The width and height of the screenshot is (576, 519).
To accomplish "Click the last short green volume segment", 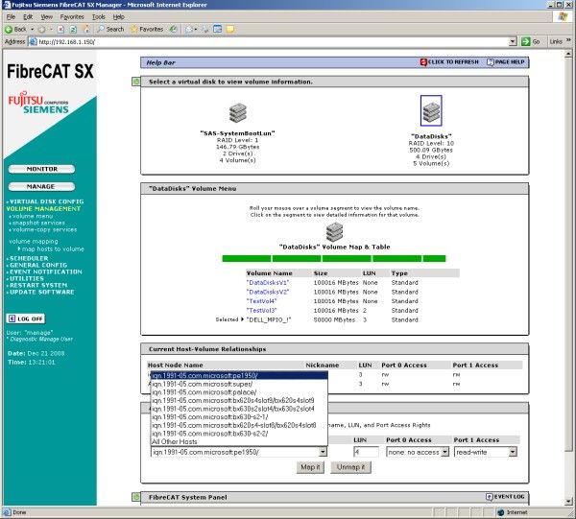I will (x=434, y=258).
